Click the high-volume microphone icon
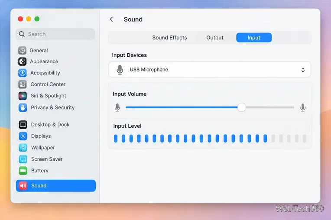 coord(303,107)
